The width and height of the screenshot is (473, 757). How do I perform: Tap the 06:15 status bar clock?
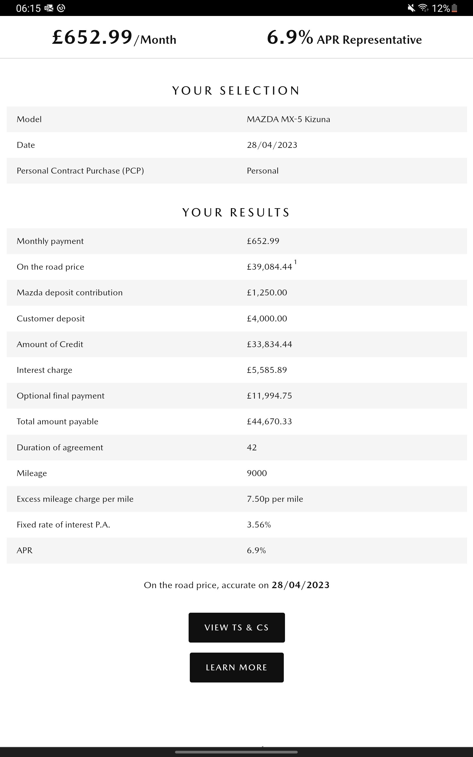(28, 8)
